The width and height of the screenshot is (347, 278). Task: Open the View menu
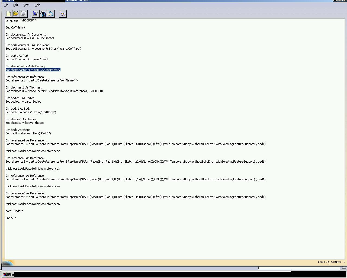point(26,5)
